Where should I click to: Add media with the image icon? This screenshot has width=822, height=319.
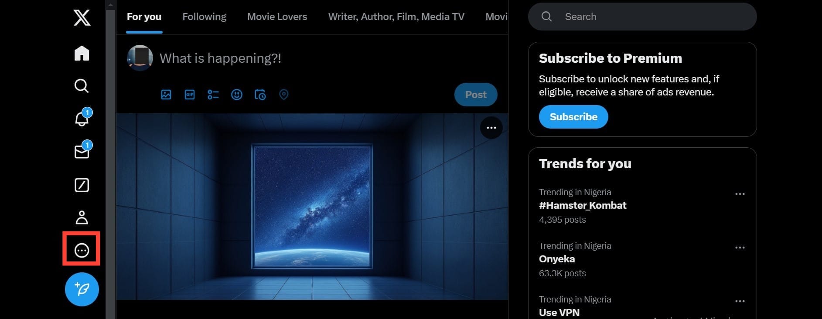pos(166,95)
